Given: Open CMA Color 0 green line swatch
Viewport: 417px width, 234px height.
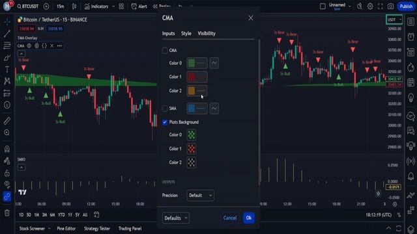Looking at the screenshot, I should [x=197, y=63].
